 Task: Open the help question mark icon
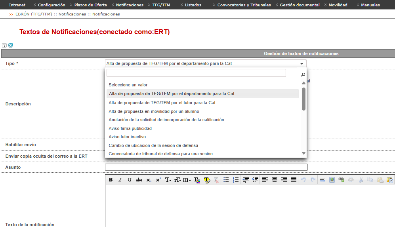pos(4,45)
